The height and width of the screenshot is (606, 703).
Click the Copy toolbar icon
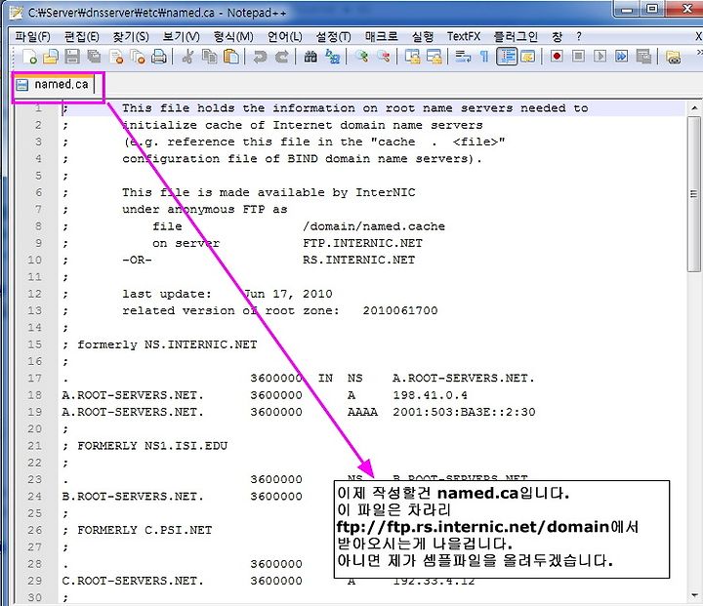[209, 57]
